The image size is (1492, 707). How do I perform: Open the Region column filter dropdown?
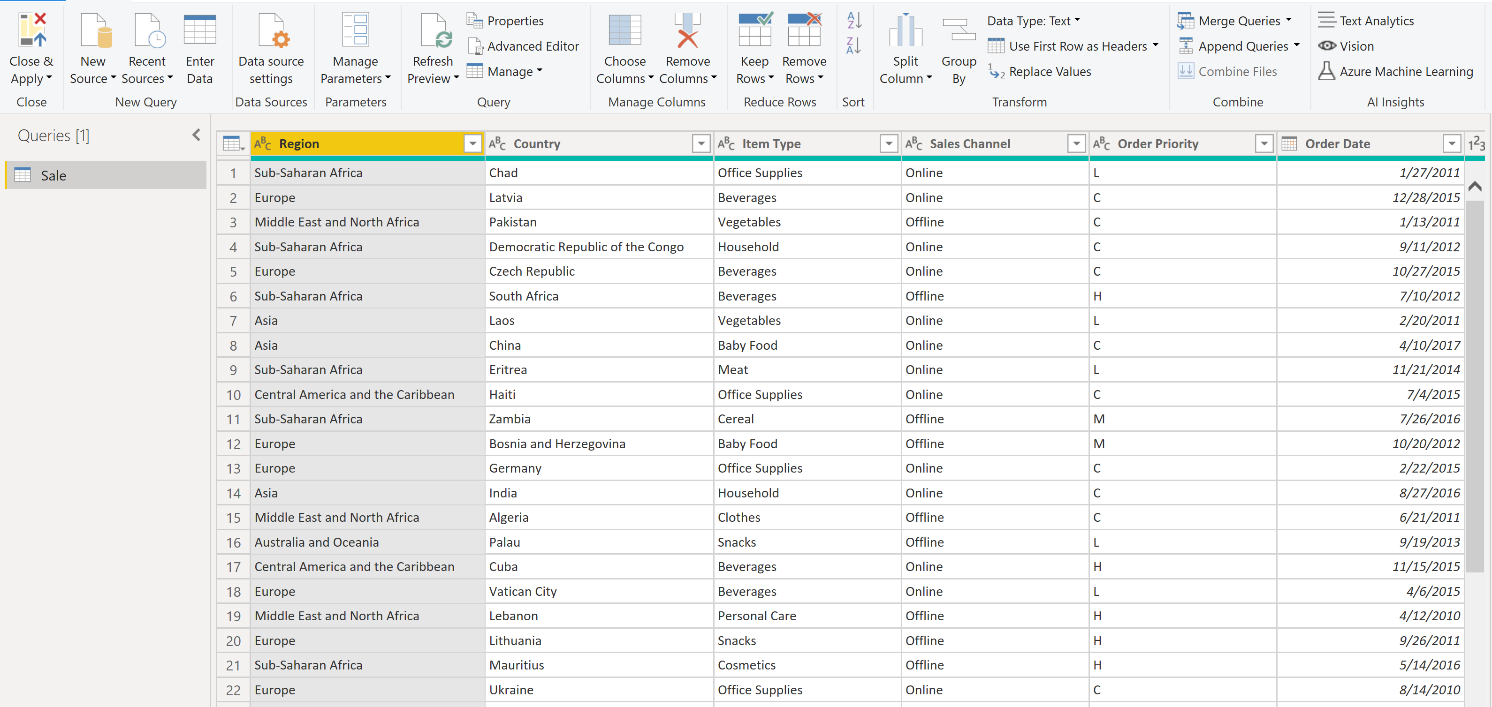[x=472, y=143]
